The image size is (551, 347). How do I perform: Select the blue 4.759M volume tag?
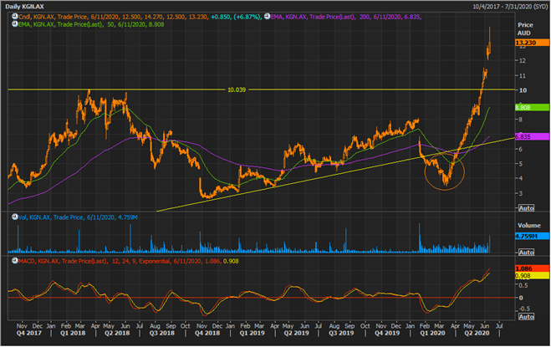532,237
